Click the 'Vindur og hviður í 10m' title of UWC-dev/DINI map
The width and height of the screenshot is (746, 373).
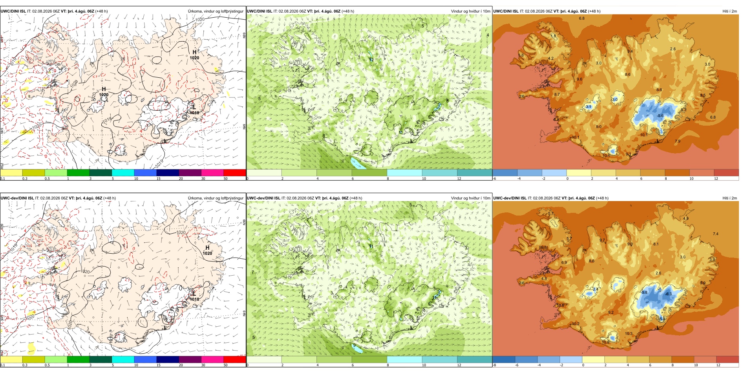pos(470,198)
